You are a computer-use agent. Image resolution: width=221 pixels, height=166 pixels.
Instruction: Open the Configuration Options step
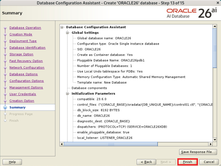pos(27,81)
